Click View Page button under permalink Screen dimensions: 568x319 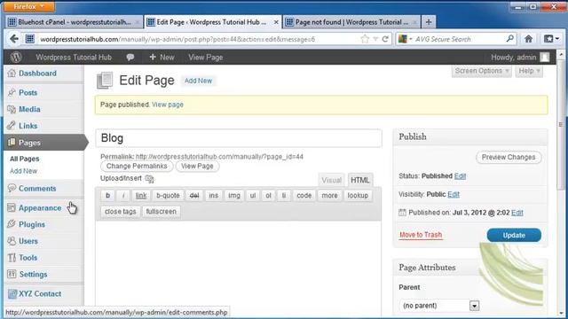pyautogui.click(x=197, y=166)
